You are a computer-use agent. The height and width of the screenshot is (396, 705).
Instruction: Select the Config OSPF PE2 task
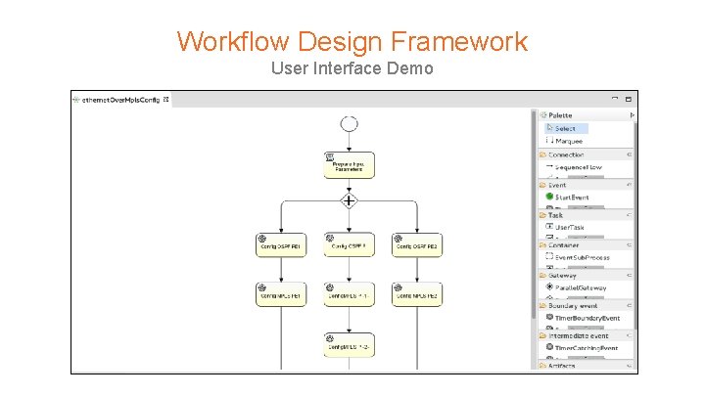click(417, 245)
